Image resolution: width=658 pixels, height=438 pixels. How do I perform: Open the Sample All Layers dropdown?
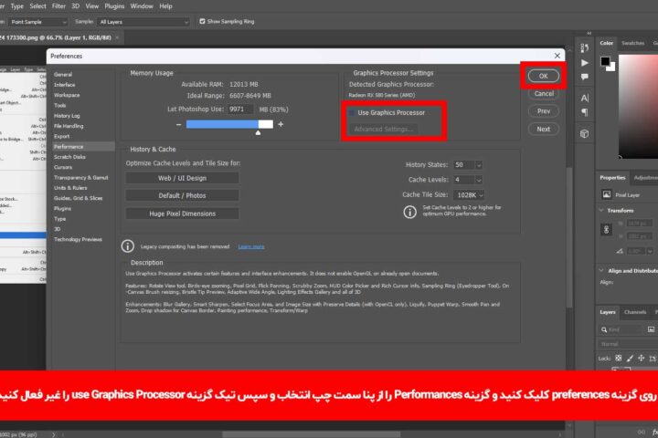pos(143,22)
